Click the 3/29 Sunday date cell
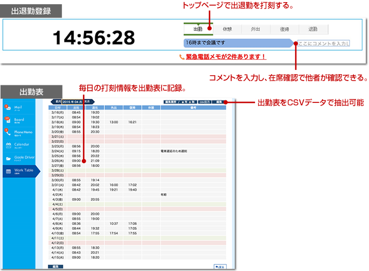 58,176
